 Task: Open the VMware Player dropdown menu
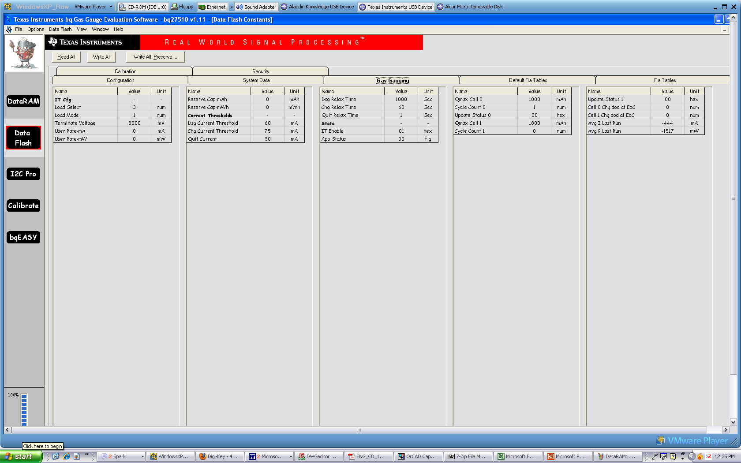pyautogui.click(x=93, y=7)
